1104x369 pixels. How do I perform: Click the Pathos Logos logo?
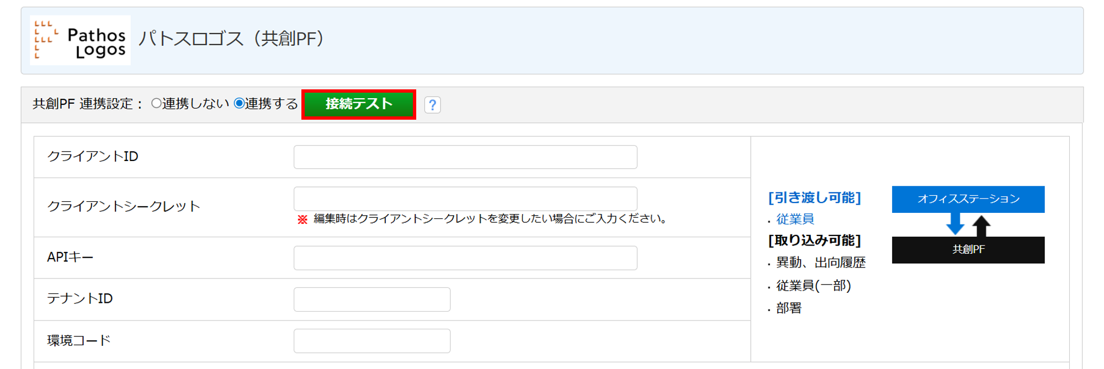coord(80,40)
